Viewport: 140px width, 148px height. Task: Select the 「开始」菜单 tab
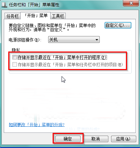(35, 15)
